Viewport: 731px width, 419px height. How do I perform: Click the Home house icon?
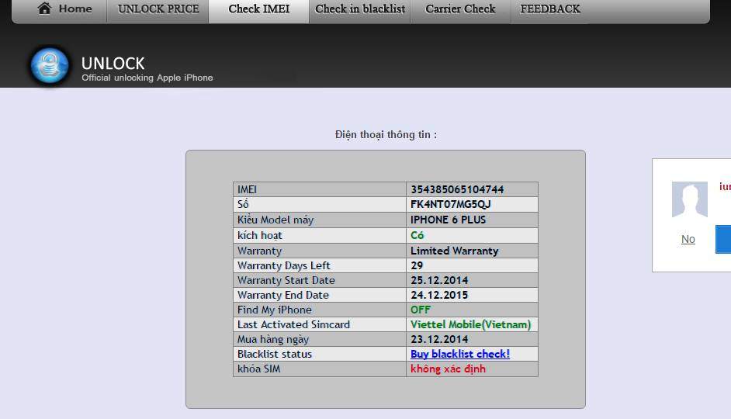(44, 9)
